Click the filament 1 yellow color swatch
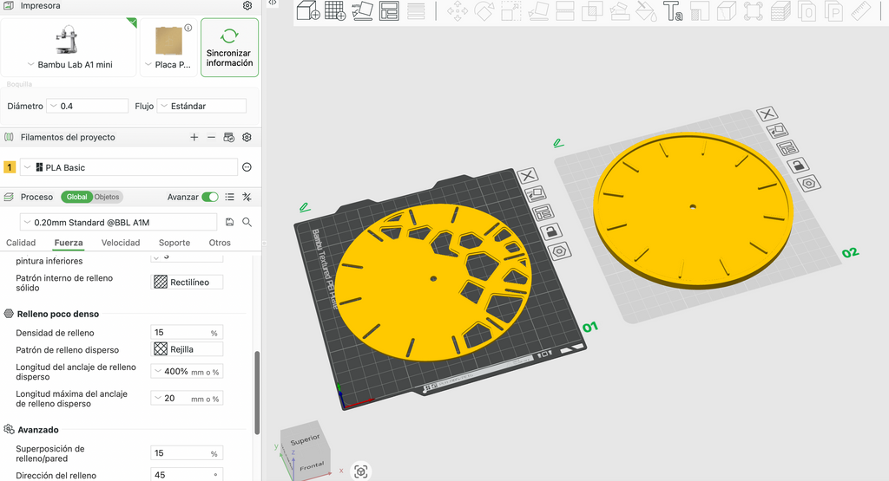Image resolution: width=889 pixels, height=481 pixels. pos(10,167)
